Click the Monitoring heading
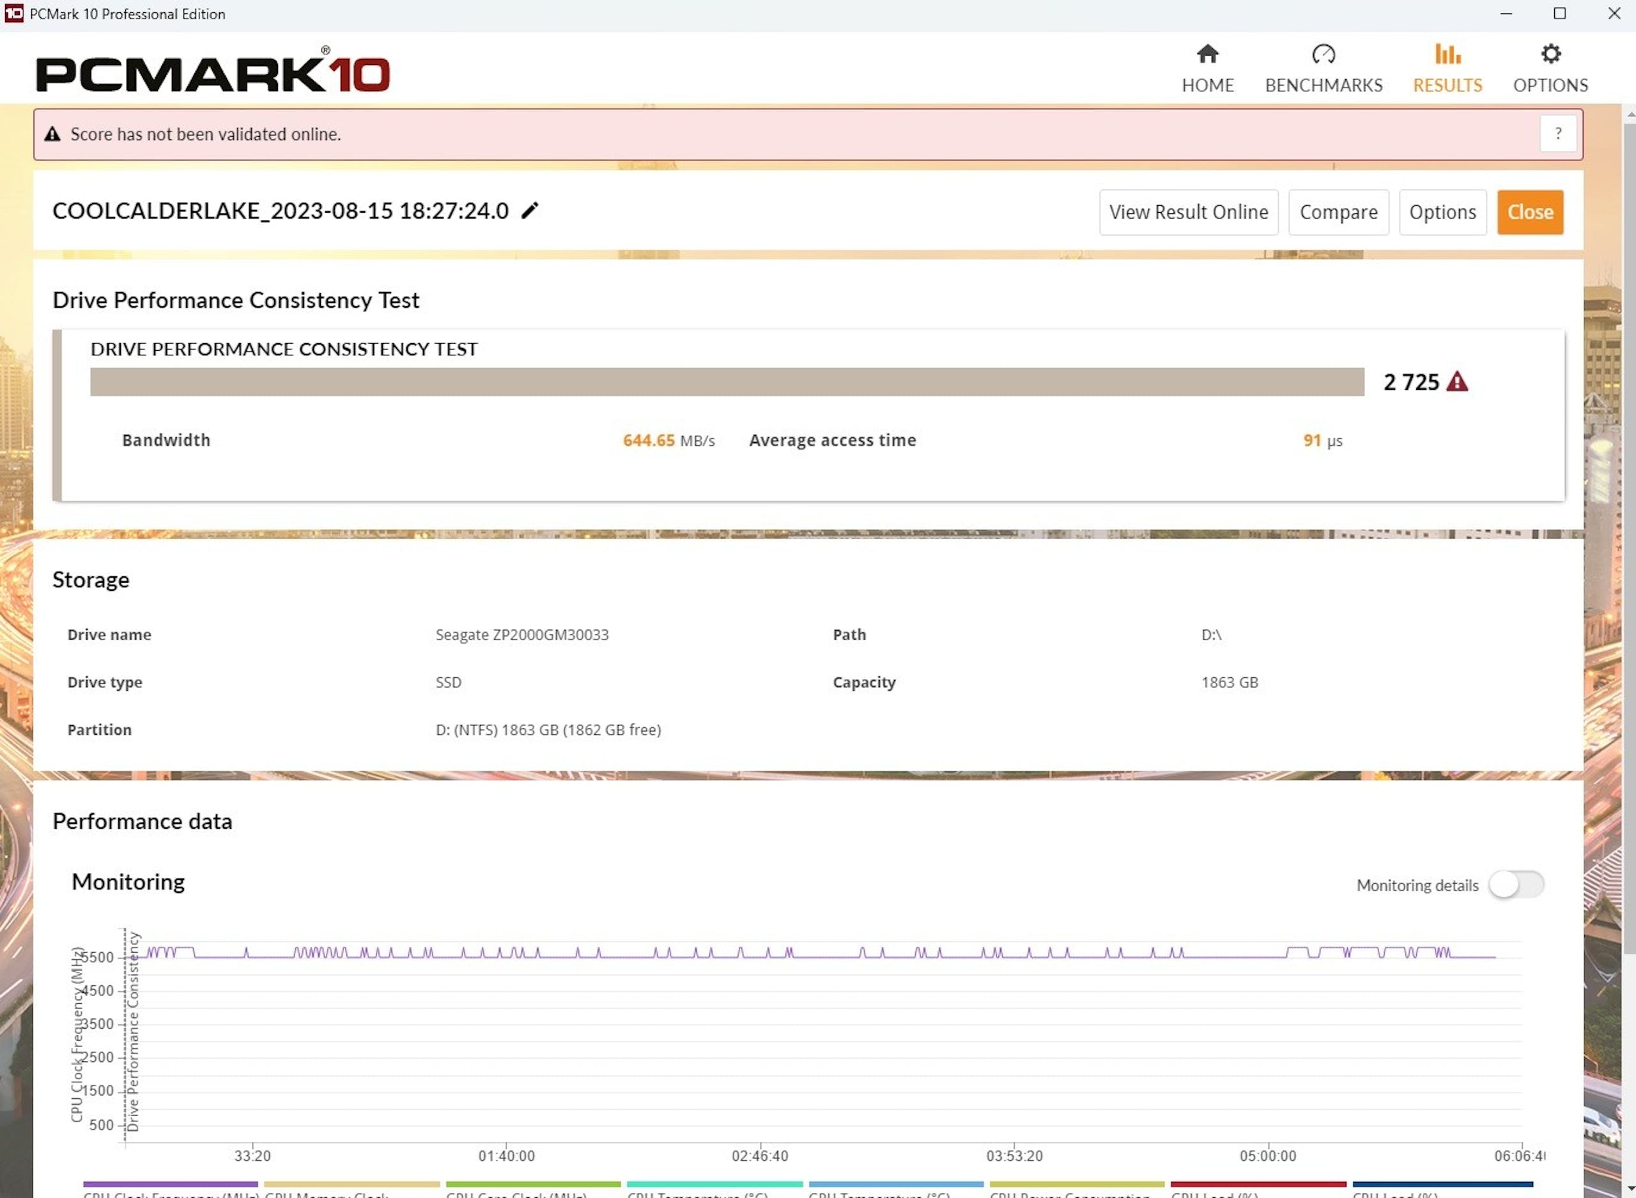Viewport: 1636px width, 1198px height. (x=128, y=881)
